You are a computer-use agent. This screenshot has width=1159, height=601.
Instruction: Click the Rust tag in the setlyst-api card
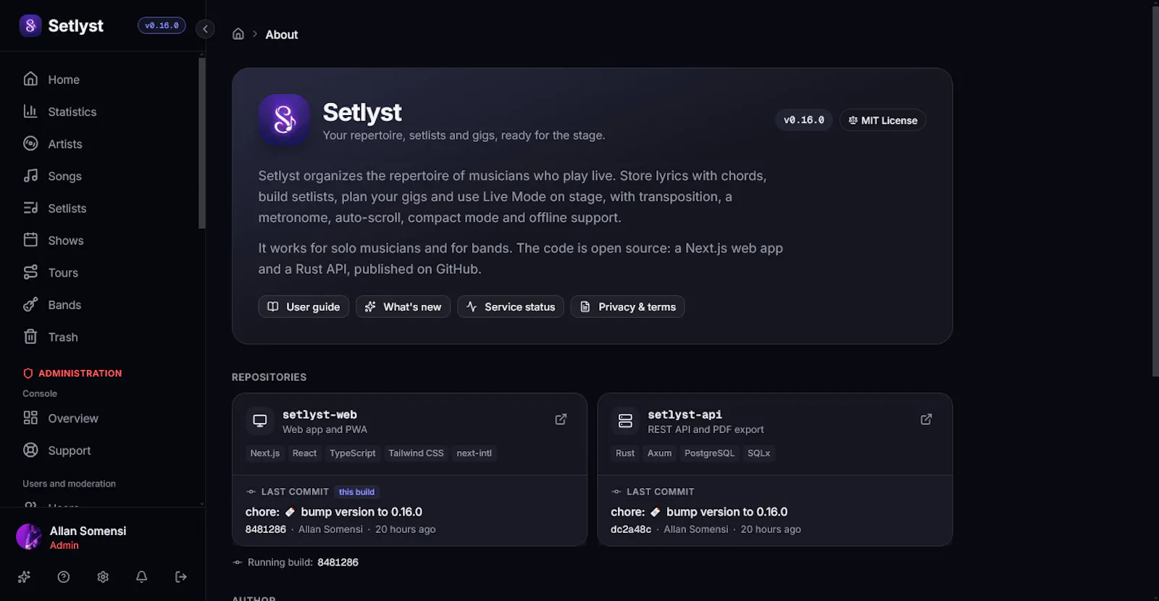pyautogui.click(x=625, y=453)
